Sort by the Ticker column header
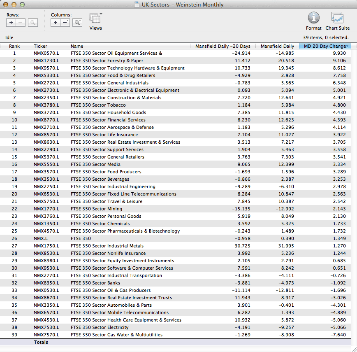Screen dimensions: 357x352 pos(41,46)
